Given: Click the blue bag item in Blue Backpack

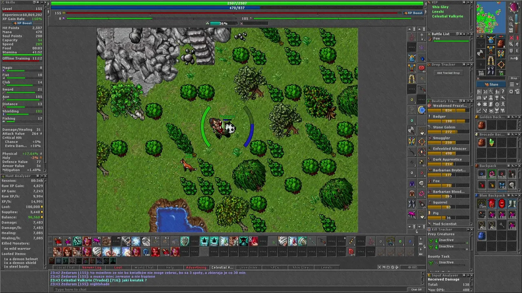Looking at the screenshot, I should (x=482, y=236).
